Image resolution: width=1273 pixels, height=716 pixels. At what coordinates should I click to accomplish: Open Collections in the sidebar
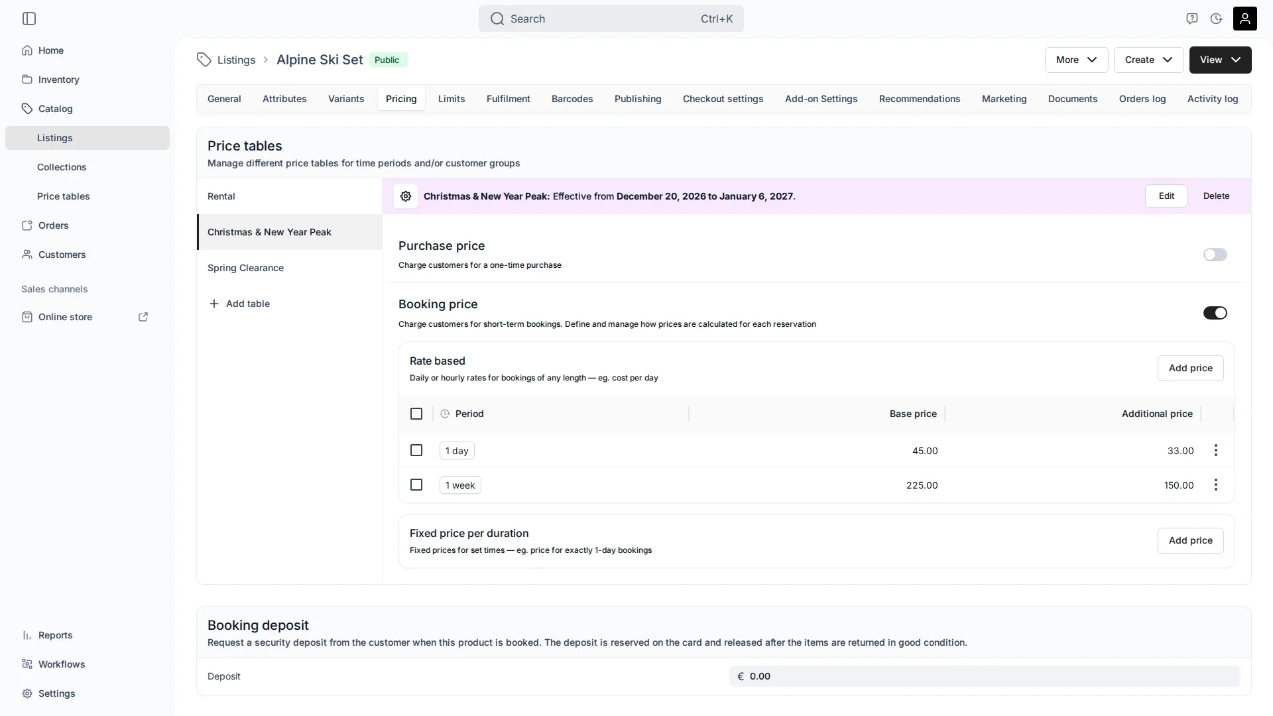coord(88,167)
